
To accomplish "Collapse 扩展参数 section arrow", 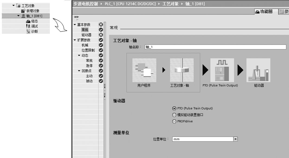I will [75, 40].
